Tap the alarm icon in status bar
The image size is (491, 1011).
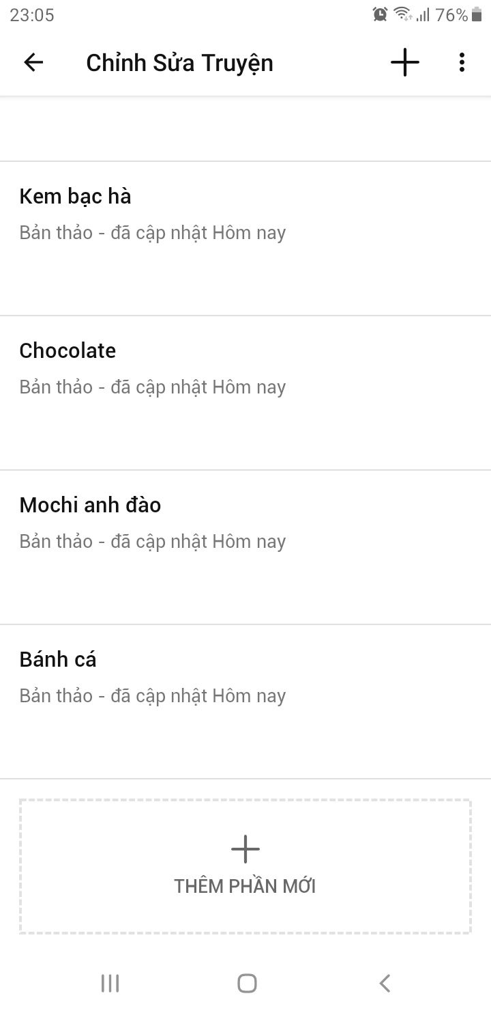(x=380, y=14)
